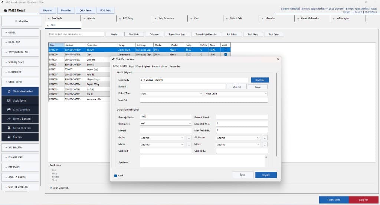The width and height of the screenshot is (380, 205).
Task: Expand the GENEL section in sidebar
Action: pos(20,32)
